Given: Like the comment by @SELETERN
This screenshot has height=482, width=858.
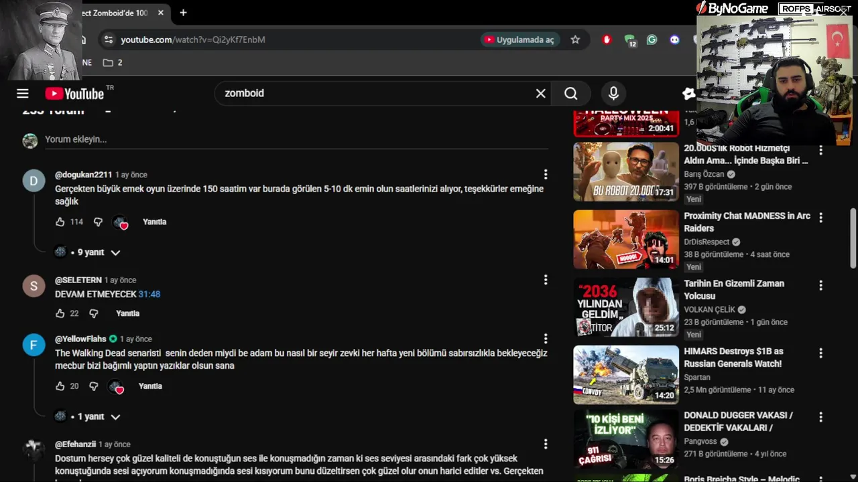Looking at the screenshot, I should (60, 313).
